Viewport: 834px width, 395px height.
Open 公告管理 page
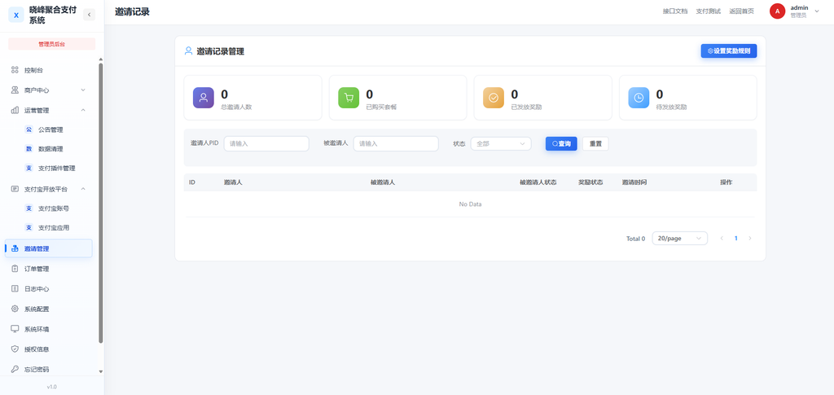tap(51, 129)
